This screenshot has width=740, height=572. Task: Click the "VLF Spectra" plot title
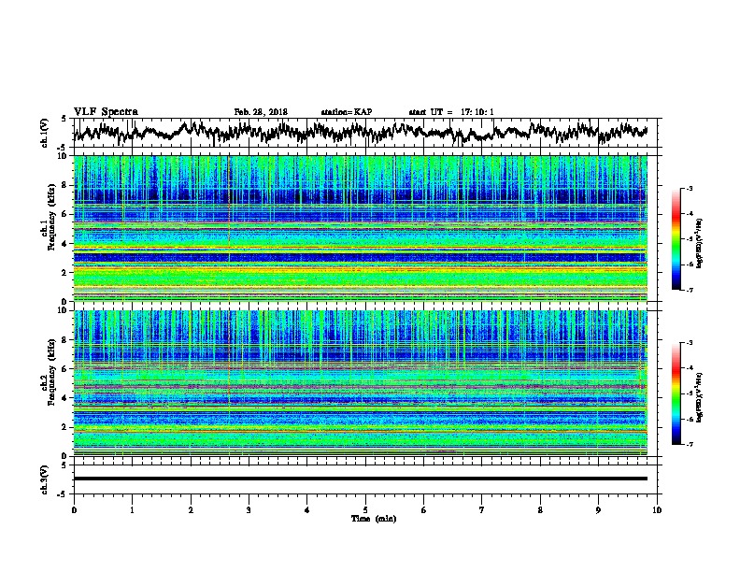pos(106,112)
